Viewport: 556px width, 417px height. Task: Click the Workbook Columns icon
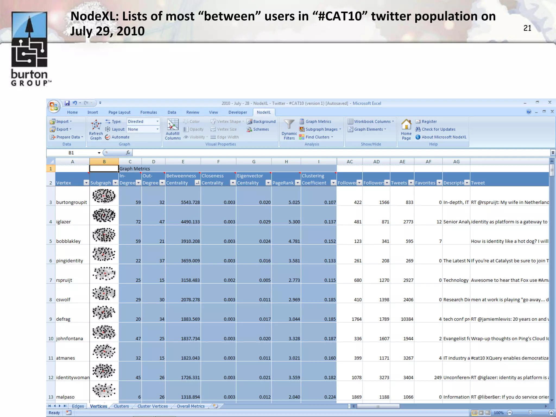tap(350, 121)
